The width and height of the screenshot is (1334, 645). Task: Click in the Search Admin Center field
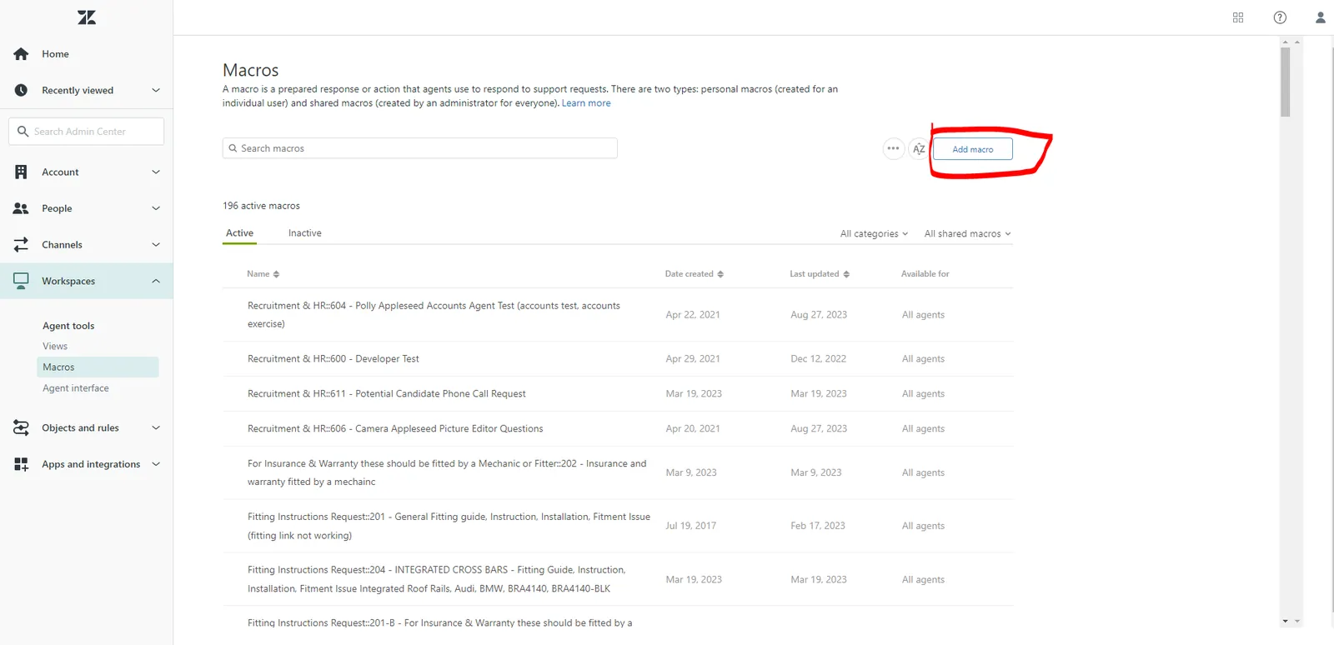point(86,132)
